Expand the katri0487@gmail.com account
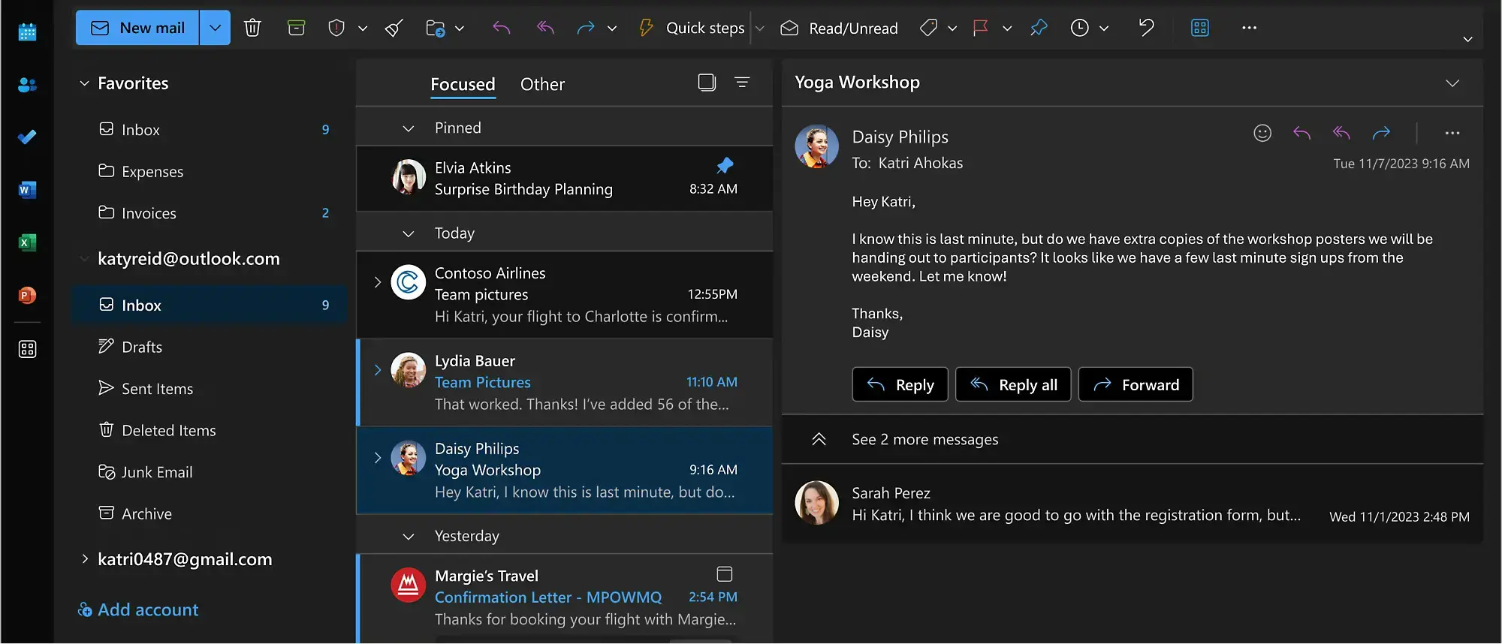 [84, 559]
